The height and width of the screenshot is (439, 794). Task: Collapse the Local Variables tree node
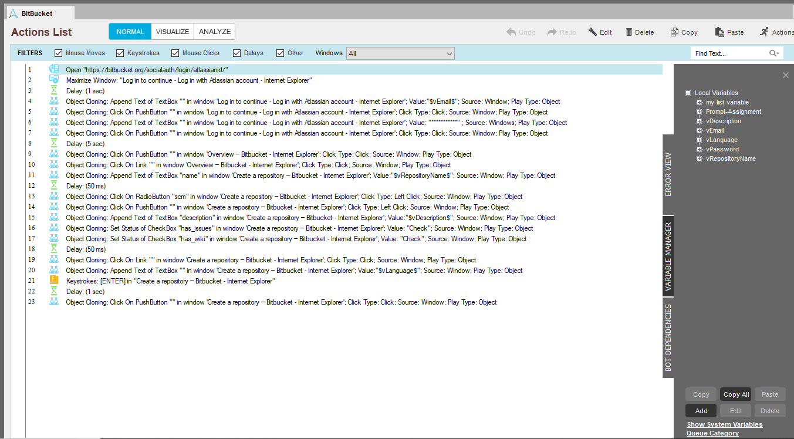[688, 93]
